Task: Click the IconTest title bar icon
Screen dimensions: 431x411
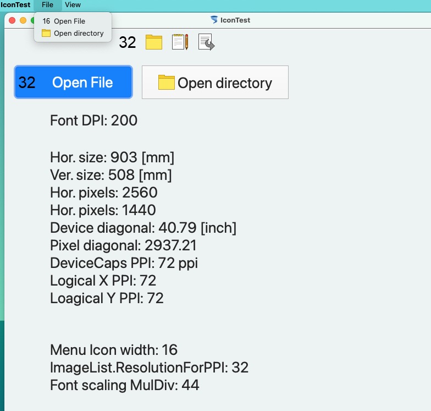Action: [x=214, y=20]
